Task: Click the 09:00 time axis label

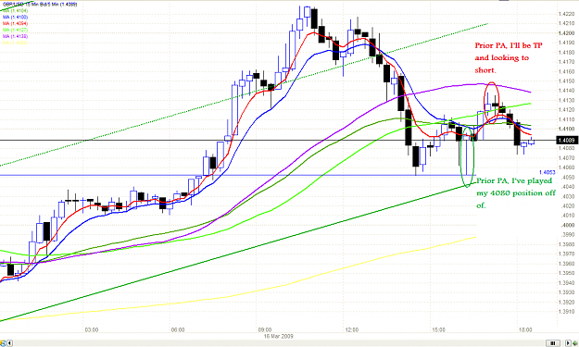Action: click(x=265, y=329)
